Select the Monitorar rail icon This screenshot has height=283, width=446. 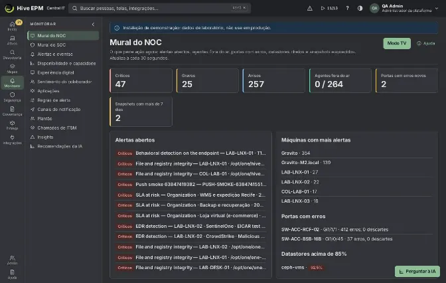[12, 82]
